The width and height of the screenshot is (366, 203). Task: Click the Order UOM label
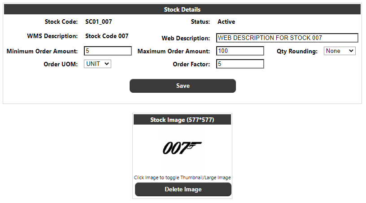(x=61, y=64)
